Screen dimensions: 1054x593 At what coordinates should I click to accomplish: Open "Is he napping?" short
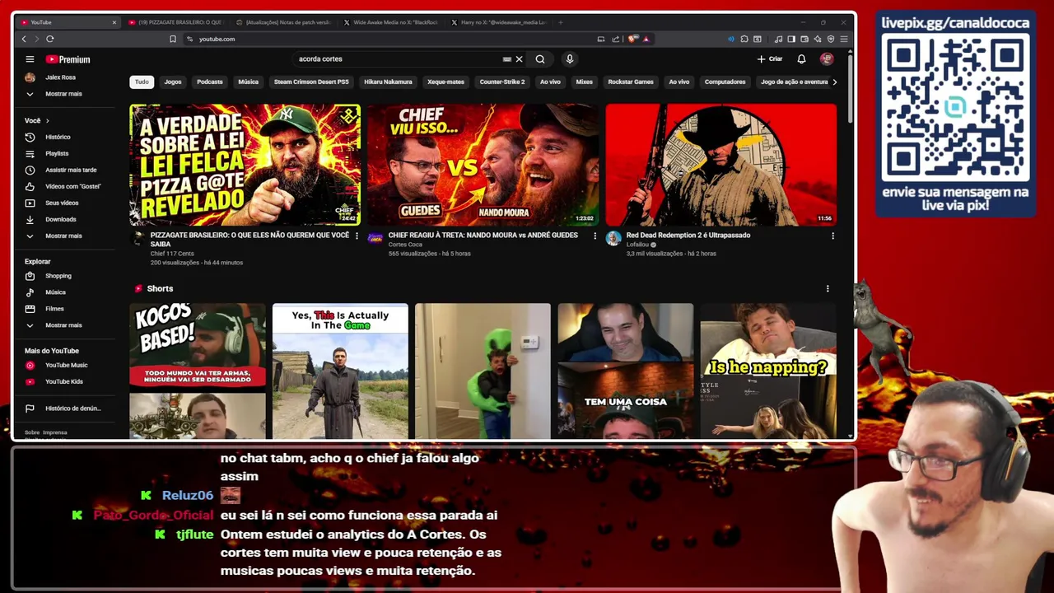[768, 371]
